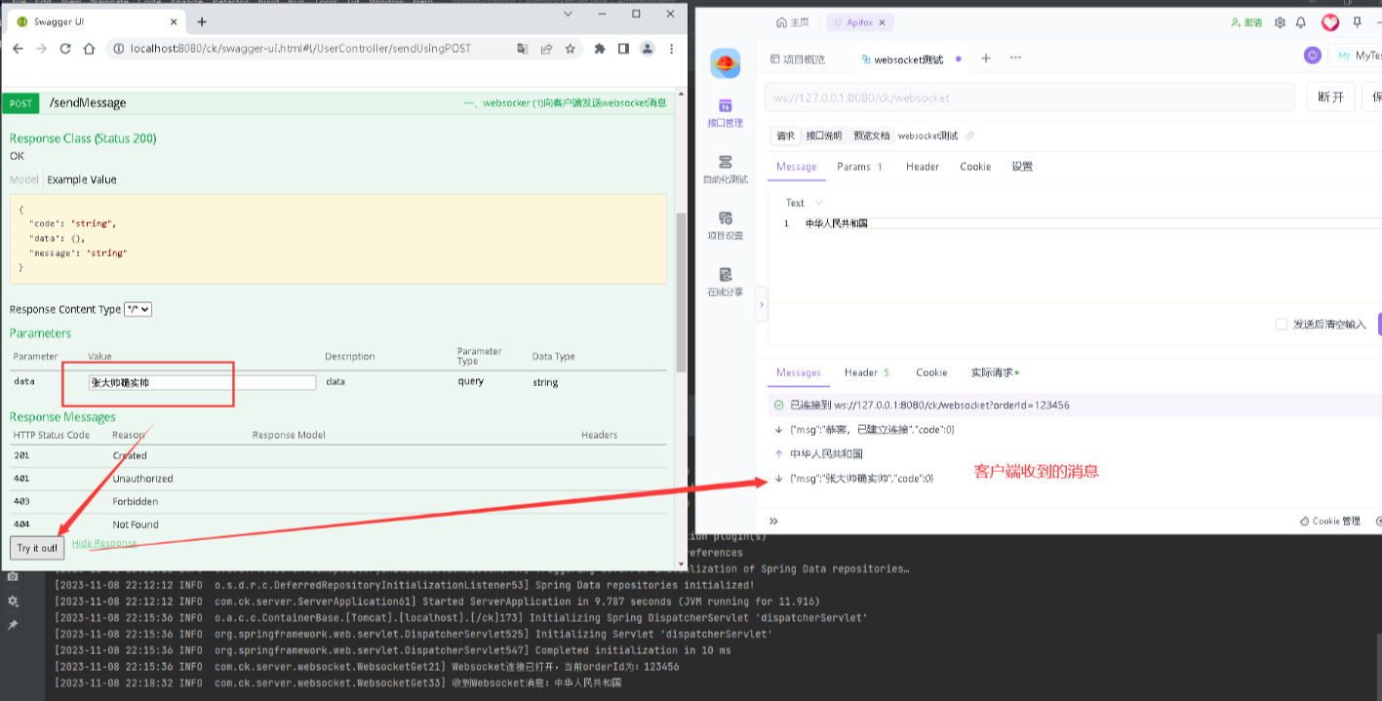The image size is (1382, 701).
Task: Bookmark this page with star icon
Action: [x=570, y=49]
